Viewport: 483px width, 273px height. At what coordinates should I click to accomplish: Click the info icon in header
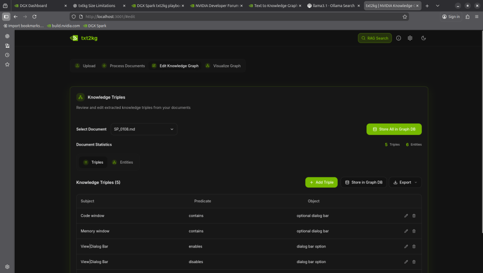(399, 38)
